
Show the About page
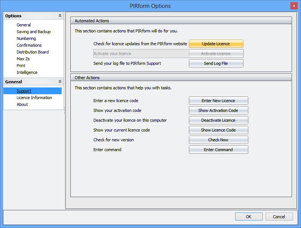22,104
